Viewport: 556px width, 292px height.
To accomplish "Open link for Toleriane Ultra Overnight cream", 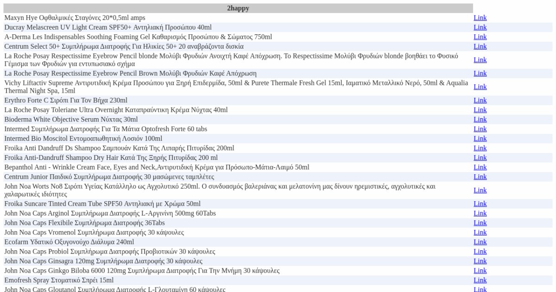I will coord(480,110).
